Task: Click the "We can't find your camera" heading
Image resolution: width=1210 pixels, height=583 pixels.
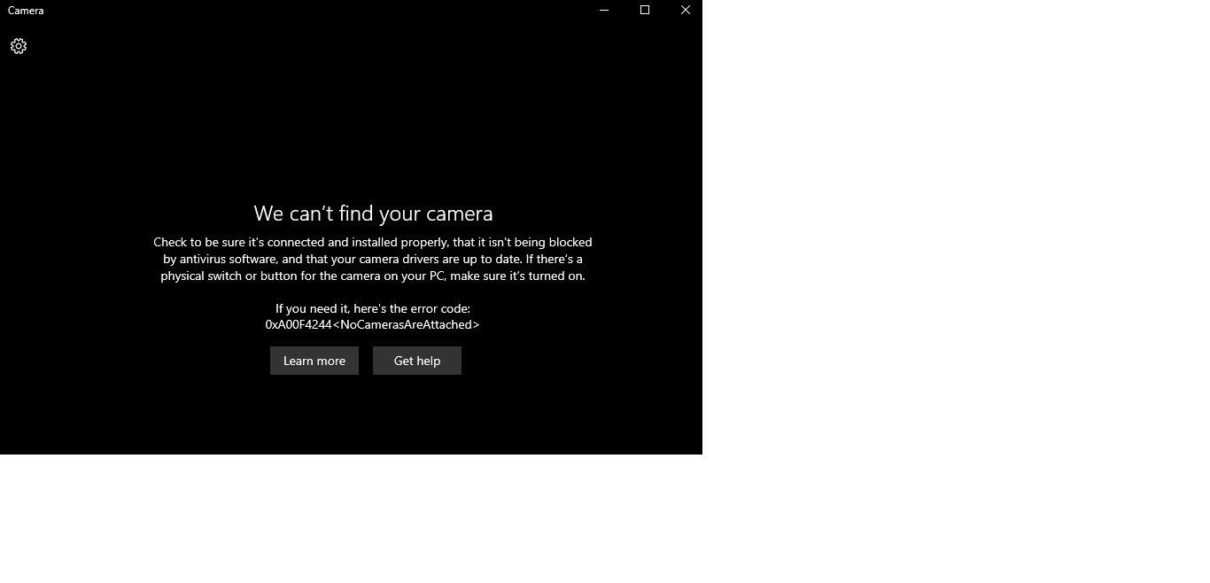Action: pos(373,214)
